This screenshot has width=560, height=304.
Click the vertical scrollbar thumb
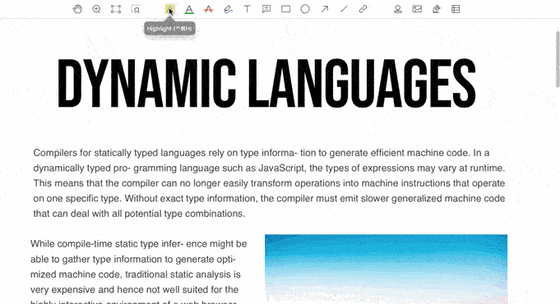pos(558,59)
